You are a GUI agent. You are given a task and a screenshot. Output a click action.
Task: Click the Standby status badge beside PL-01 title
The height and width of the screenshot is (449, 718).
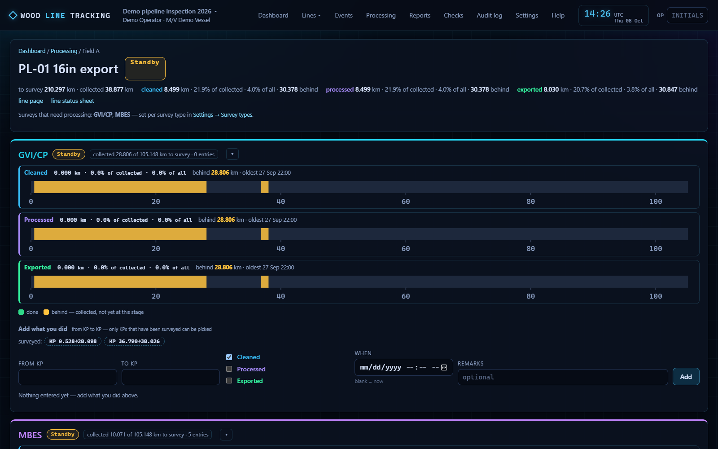coord(145,69)
